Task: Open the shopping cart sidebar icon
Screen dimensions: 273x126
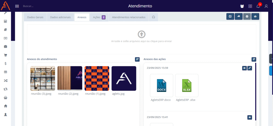Action: [5, 55]
